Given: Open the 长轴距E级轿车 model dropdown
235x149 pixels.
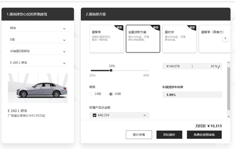Looking at the screenshot, I should pyautogui.click(x=38, y=51).
